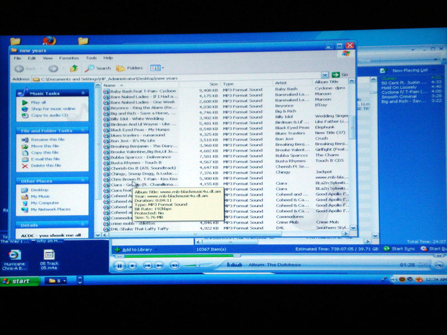Toggle the Folders pane button
Viewport: 447px width, 335px height.
(130, 68)
